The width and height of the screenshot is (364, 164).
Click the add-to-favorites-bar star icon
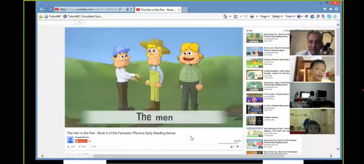41,17
